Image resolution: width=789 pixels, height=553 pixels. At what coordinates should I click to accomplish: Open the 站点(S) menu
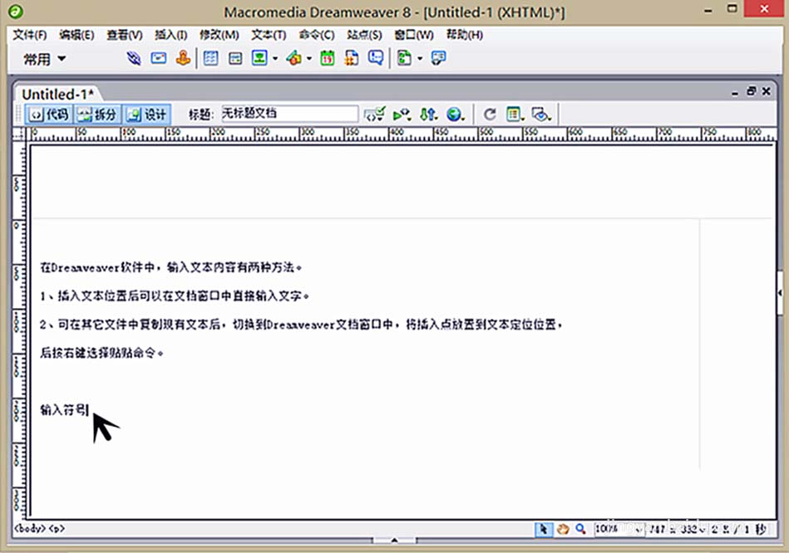point(364,35)
